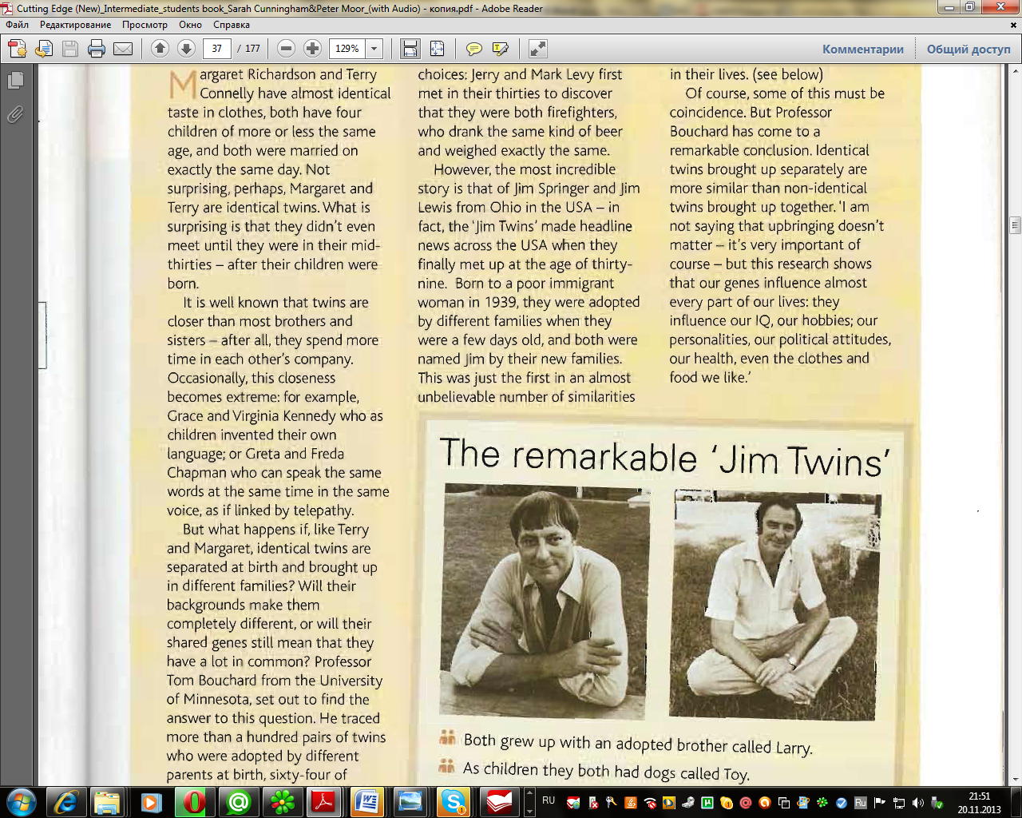This screenshot has width=1022, height=818.
Task: Go to next page arrow
Action: 186,49
